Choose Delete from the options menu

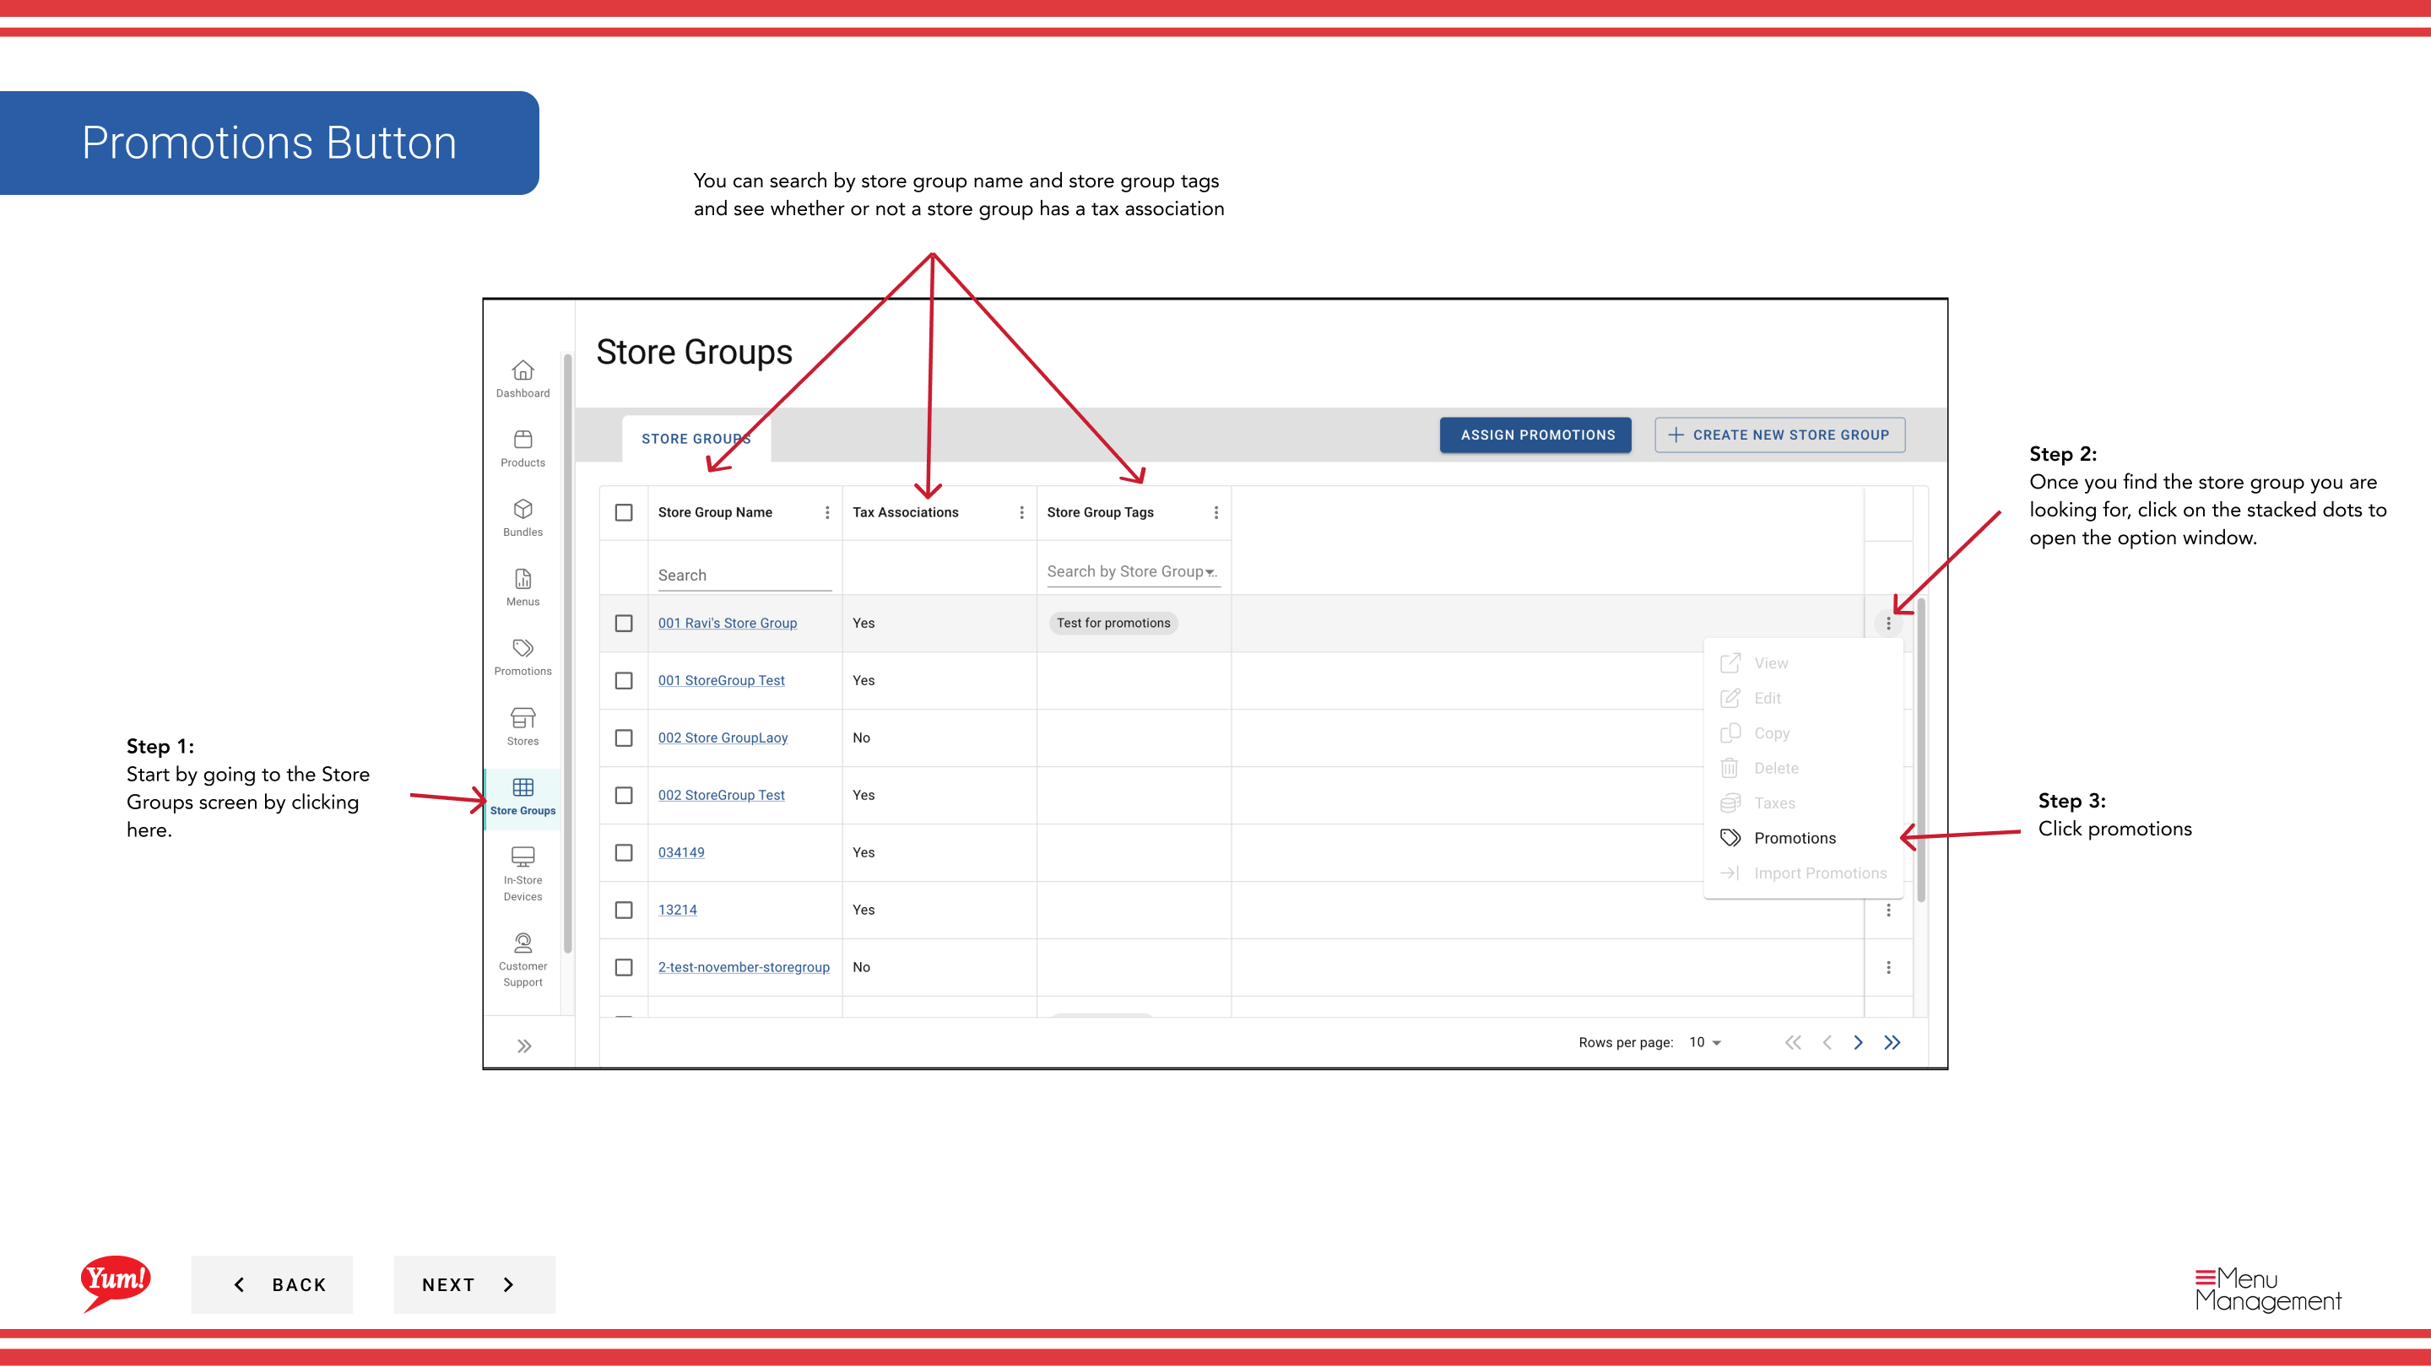pos(1802,768)
